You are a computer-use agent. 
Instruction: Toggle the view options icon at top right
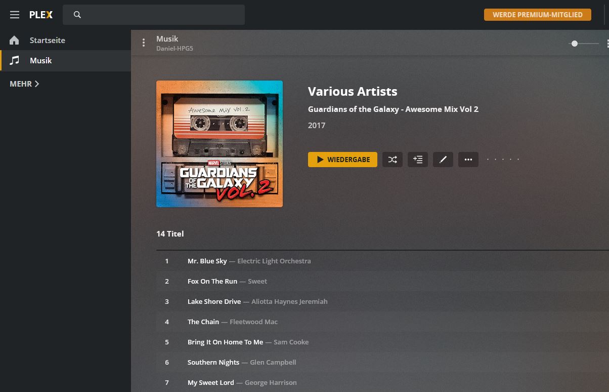(x=607, y=44)
